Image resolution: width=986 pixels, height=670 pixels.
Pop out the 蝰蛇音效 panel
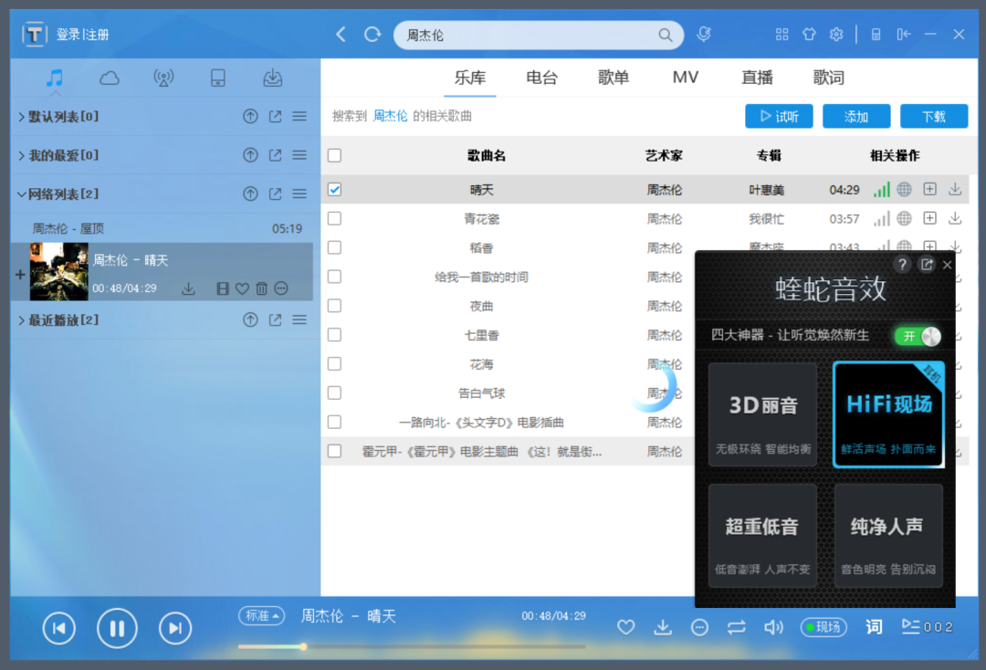pyautogui.click(x=927, y=265)
